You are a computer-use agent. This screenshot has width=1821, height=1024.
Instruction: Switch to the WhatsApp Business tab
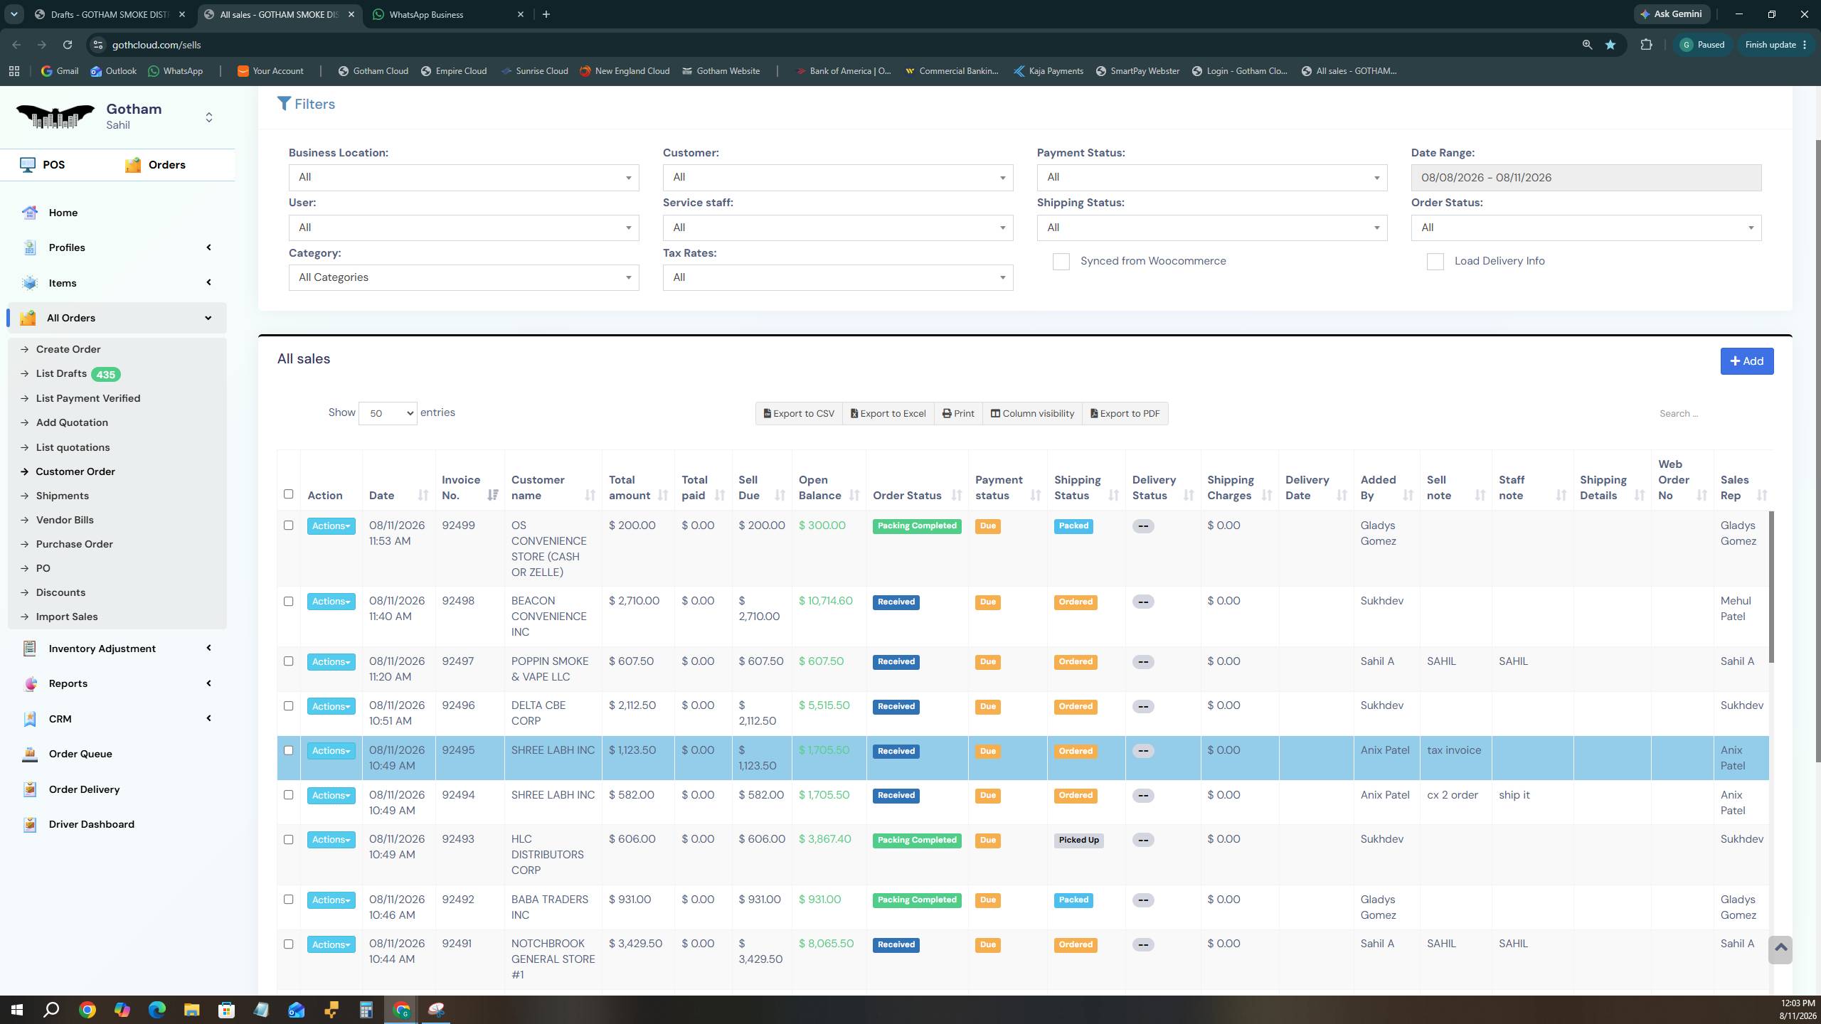[x=448, y=14]
